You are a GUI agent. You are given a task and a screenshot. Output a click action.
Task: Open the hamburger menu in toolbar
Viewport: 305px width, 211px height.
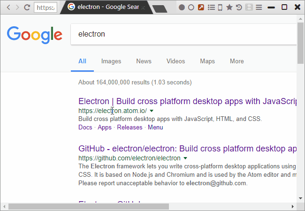(259, 8)
